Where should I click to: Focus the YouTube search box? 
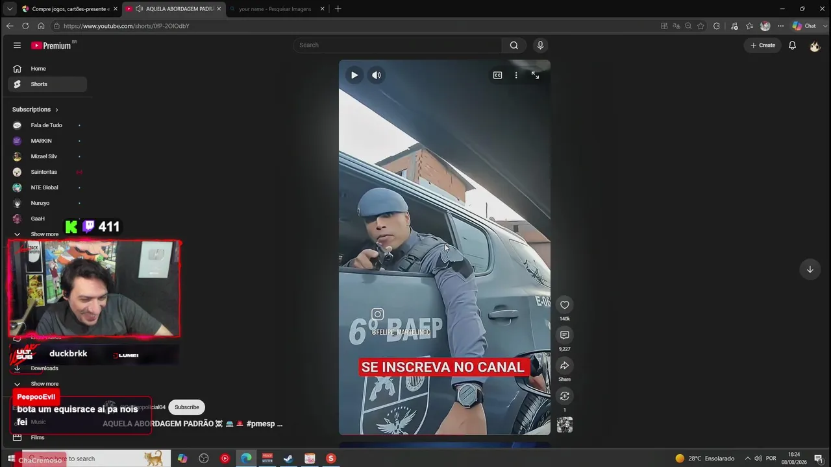(397, 45)
